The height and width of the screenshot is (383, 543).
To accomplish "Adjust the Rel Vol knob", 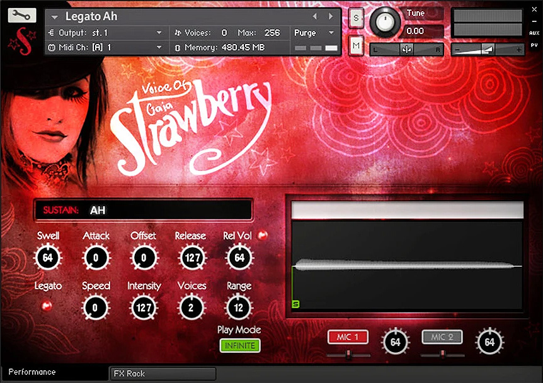I will (x=239, y=257).
